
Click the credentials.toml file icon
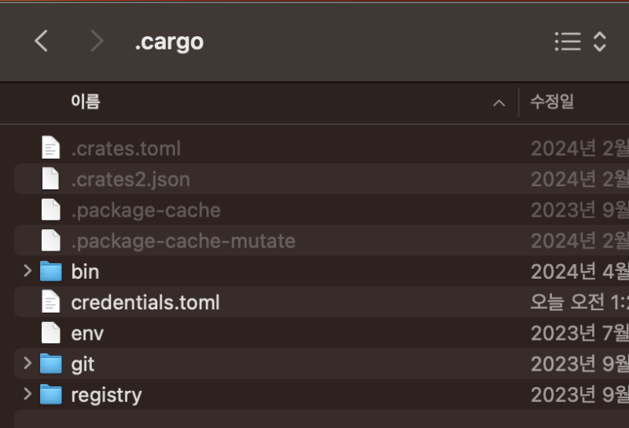click(x=51, y=302)
